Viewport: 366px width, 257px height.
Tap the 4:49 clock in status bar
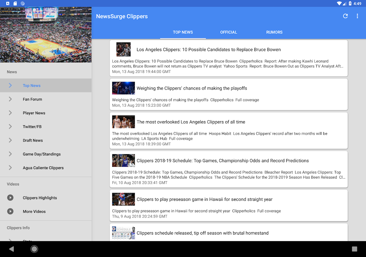tap(357, 4)
